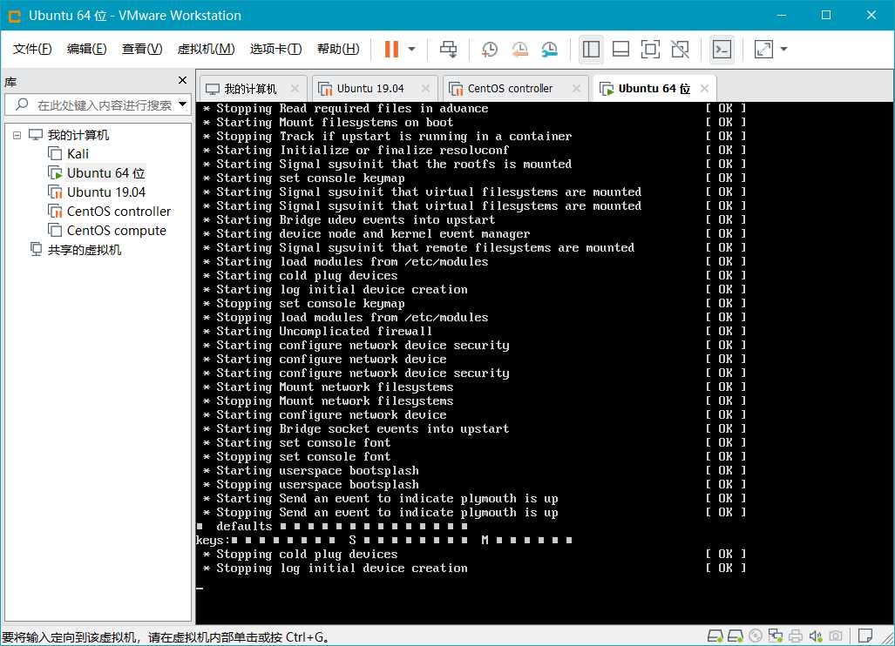
Task: Enter full screen mode
Action: (x=650, y=49)
